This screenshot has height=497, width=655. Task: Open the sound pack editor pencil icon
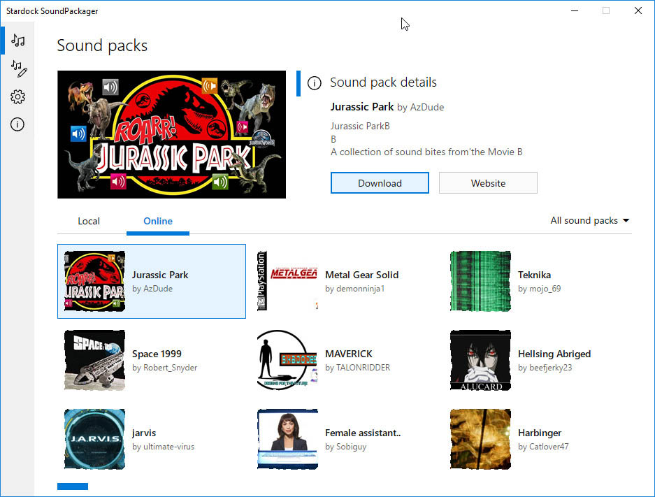tap(19, 69)
